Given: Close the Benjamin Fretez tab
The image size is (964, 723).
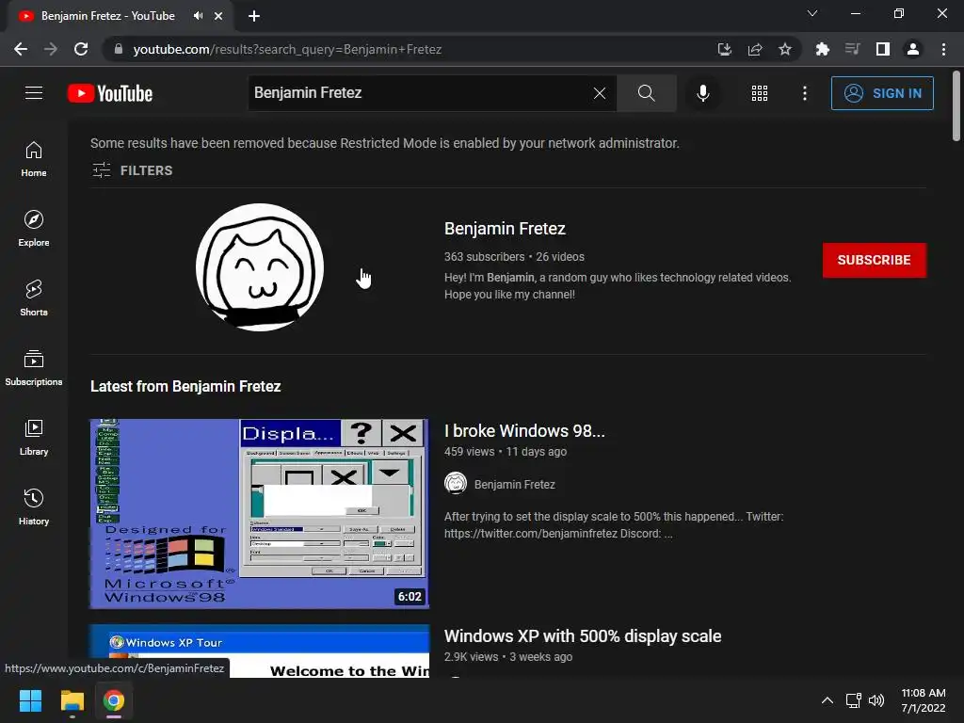Looking at the screenshot, I should click(218, 16).
